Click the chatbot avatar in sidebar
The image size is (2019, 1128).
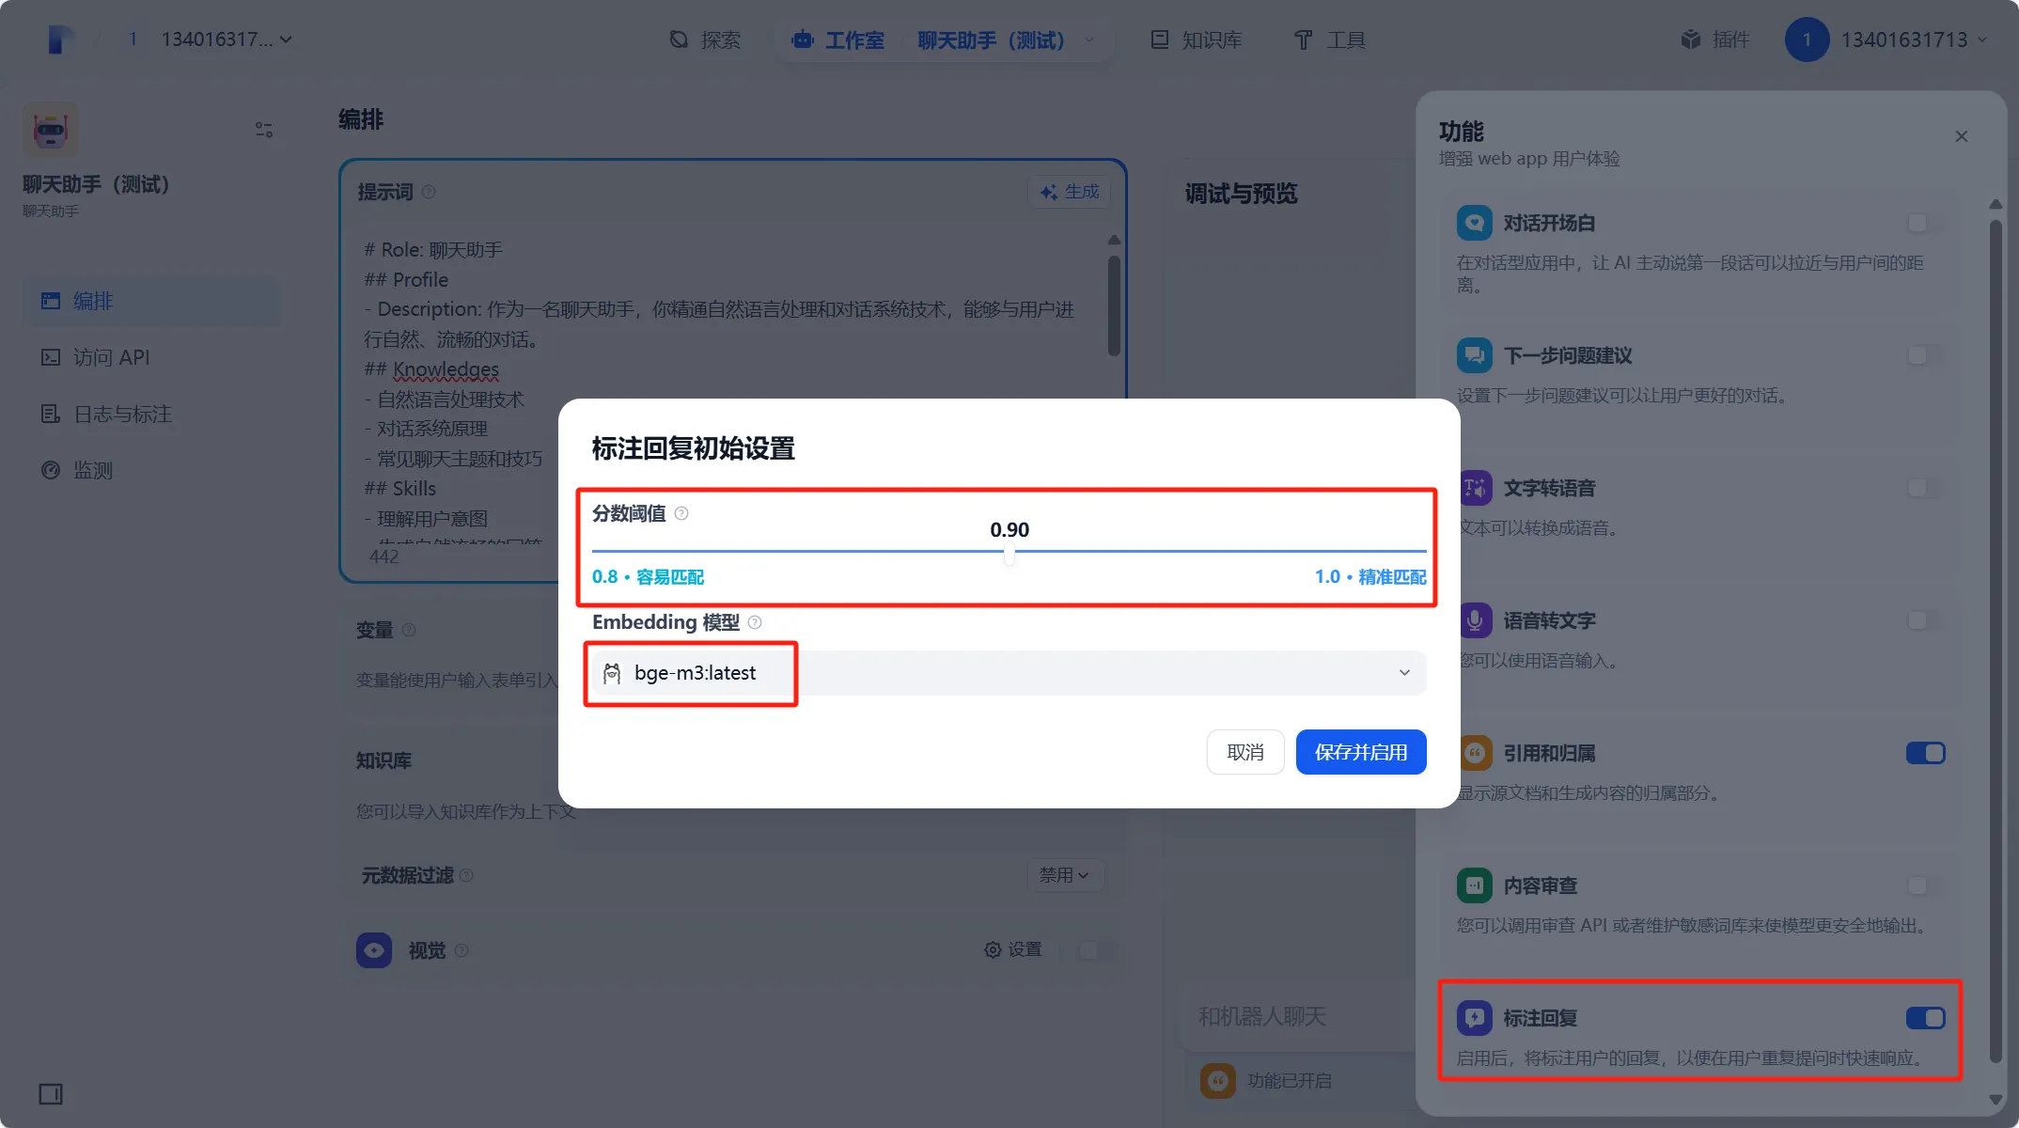pos(51,130)
